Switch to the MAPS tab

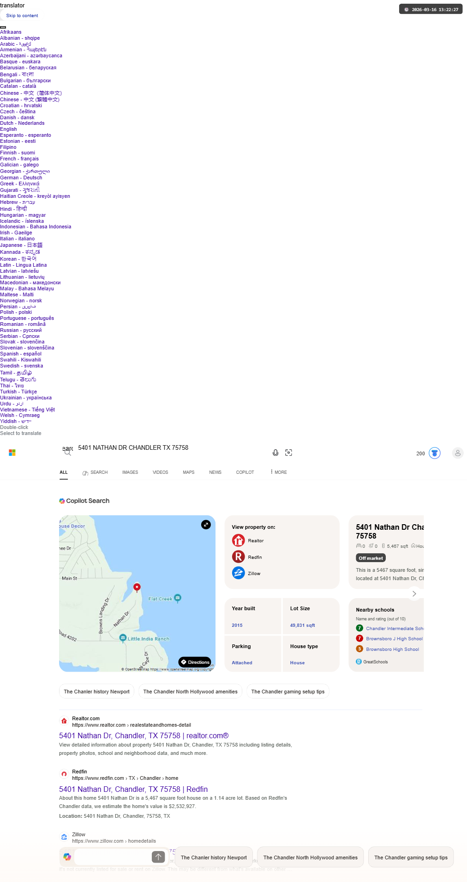point(189,472)
